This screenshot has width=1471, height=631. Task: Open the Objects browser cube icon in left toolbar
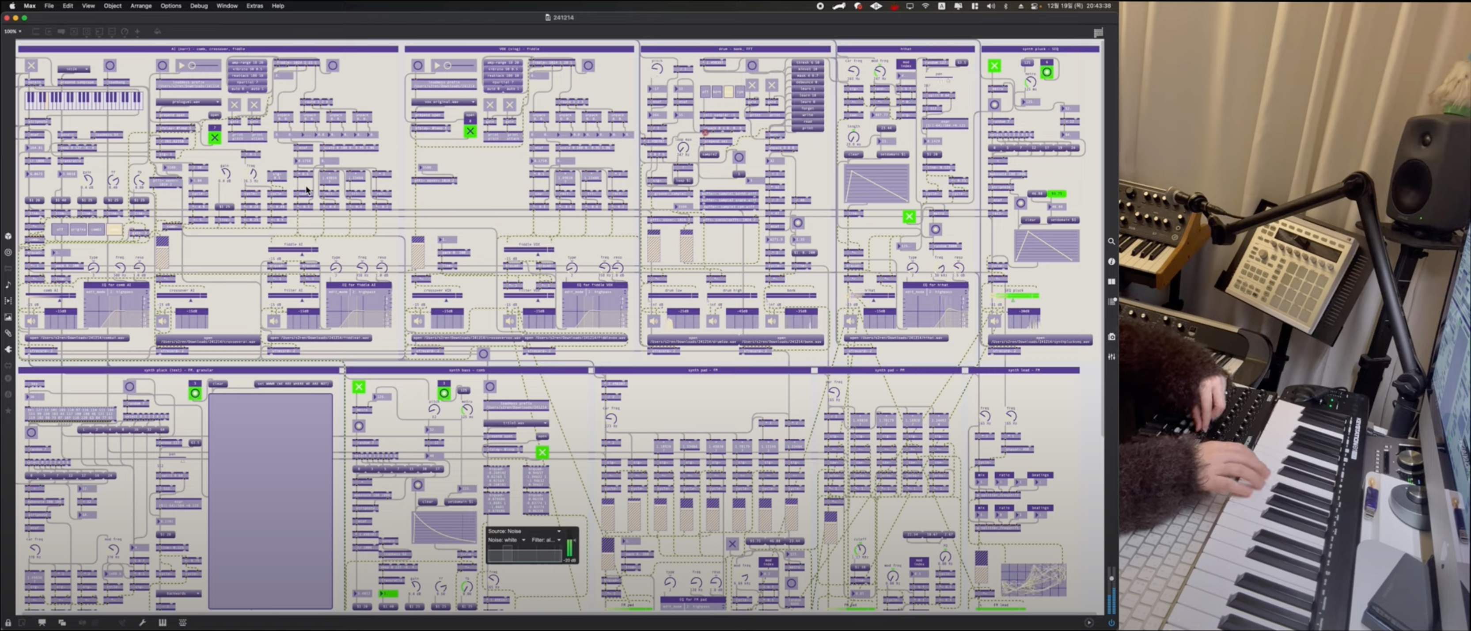click(8, 236)
